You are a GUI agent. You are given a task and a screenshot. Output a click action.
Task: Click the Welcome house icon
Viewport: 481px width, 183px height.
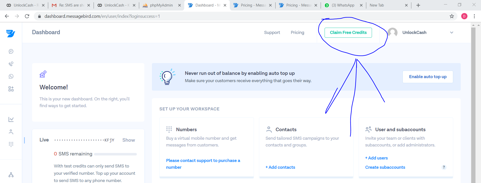pyautogui.click(x=43, y=74)
